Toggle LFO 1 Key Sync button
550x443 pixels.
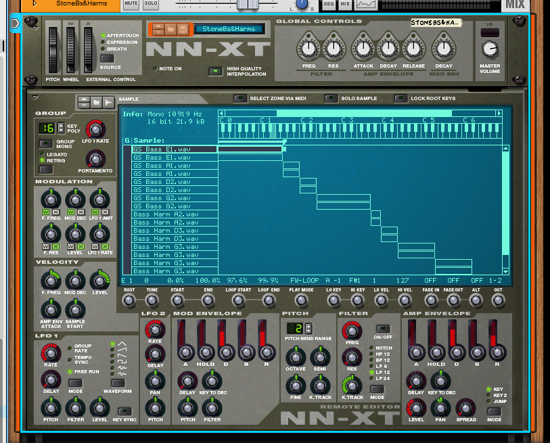pyautogui.click(x=124, y=411)
